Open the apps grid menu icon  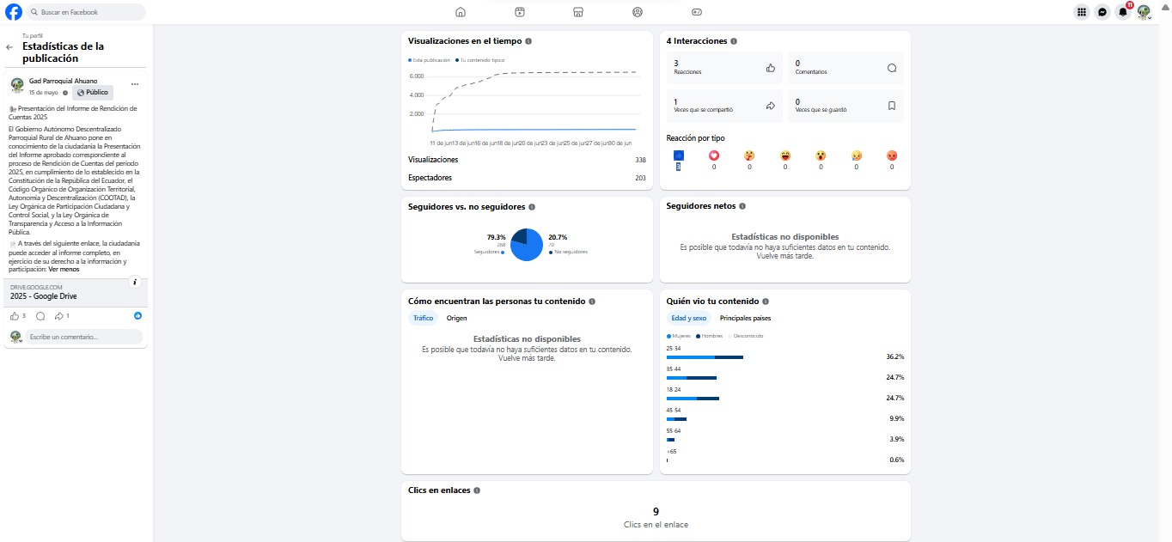pyautogui.click(x=1082, y=12)
